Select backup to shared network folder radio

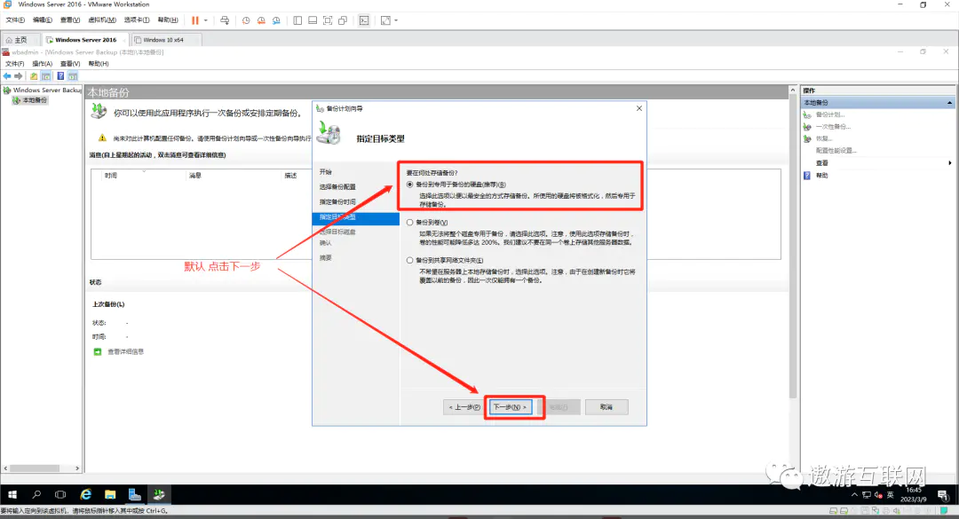click(x=409, y=261)
